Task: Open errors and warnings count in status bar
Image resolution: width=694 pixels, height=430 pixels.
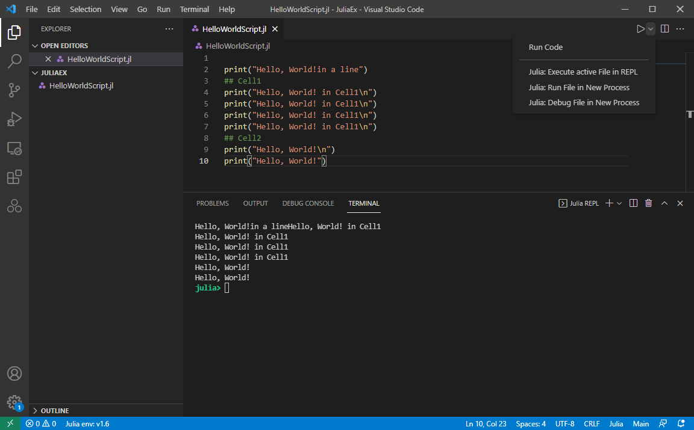Action: click(41, 423)
